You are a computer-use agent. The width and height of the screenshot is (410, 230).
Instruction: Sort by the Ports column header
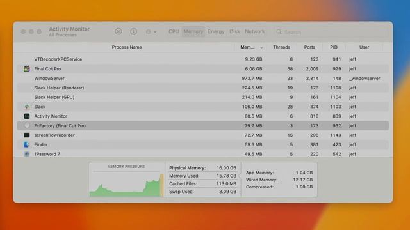(309, 47)
